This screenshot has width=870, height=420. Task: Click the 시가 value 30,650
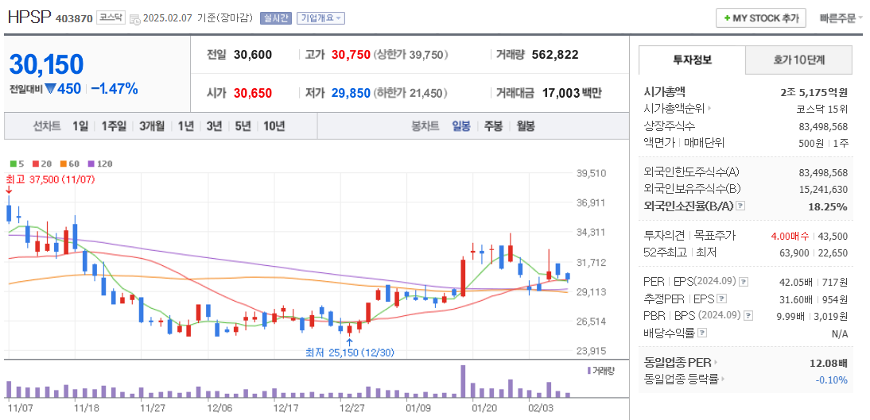click(253, 93)
